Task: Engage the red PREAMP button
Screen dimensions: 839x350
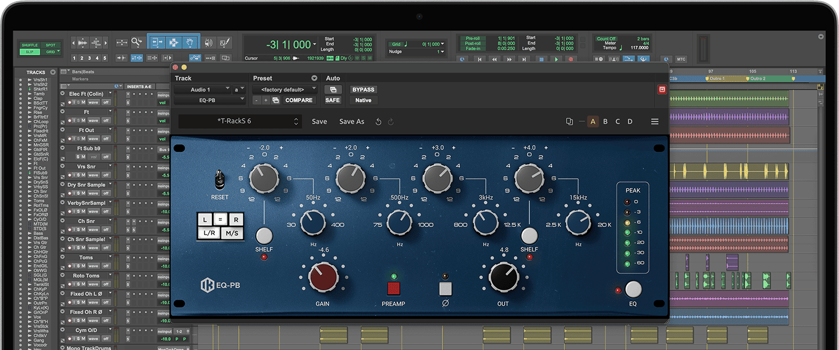Action: pos(393,289)
